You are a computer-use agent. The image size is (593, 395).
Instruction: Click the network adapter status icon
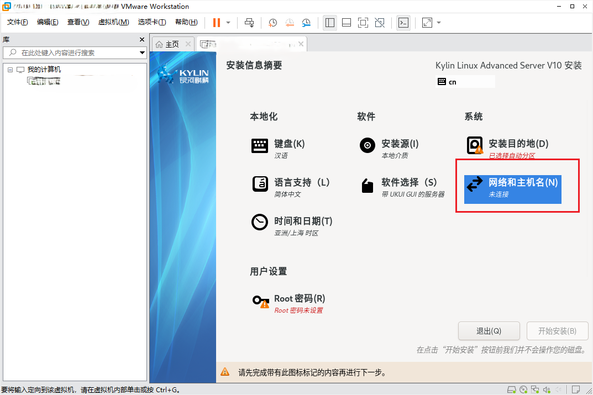pyautogui.click(x=535, y=389)
